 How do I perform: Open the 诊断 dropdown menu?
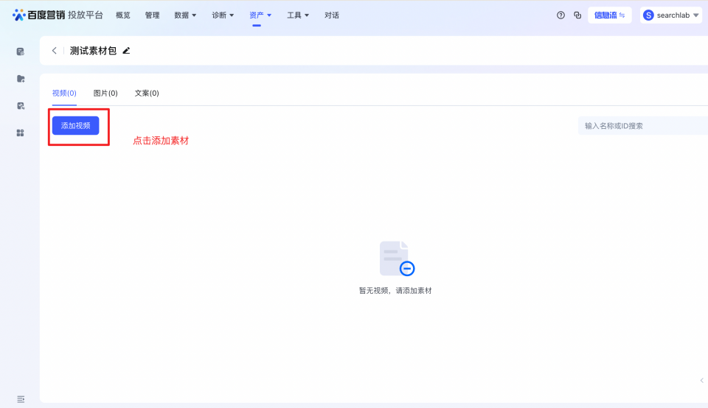[x=223, y=15]
